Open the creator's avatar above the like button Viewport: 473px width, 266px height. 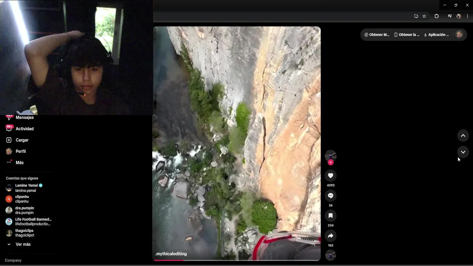[x=330, y=156]
